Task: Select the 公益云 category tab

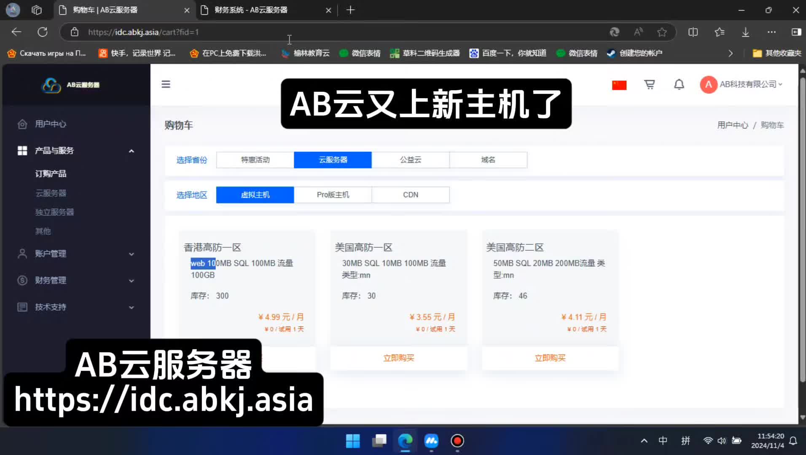Action: (x=411, y=160)
